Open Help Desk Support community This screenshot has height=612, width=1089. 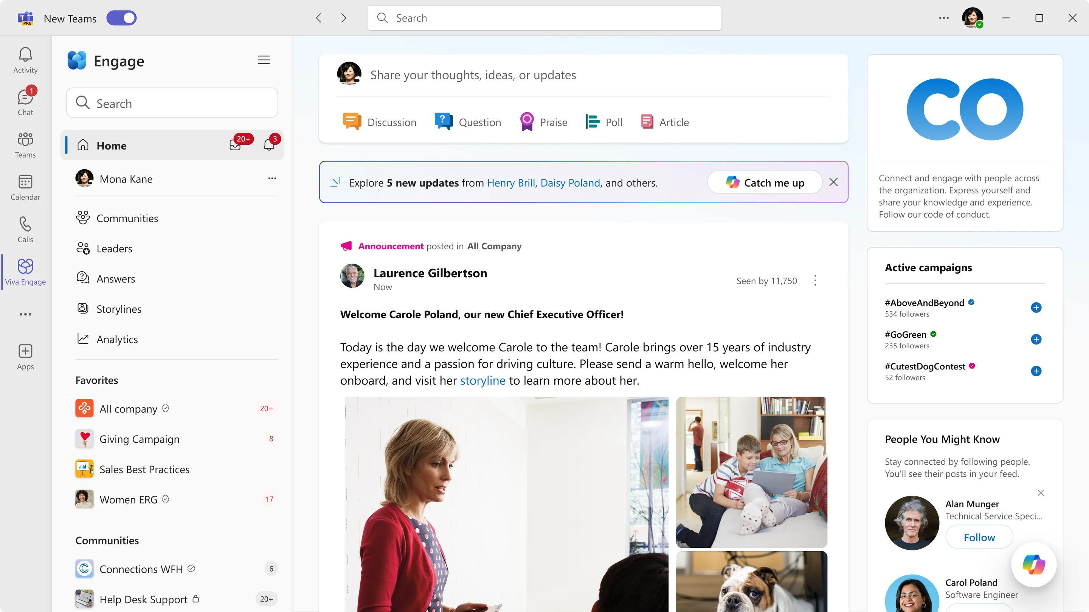pos(177,599)
